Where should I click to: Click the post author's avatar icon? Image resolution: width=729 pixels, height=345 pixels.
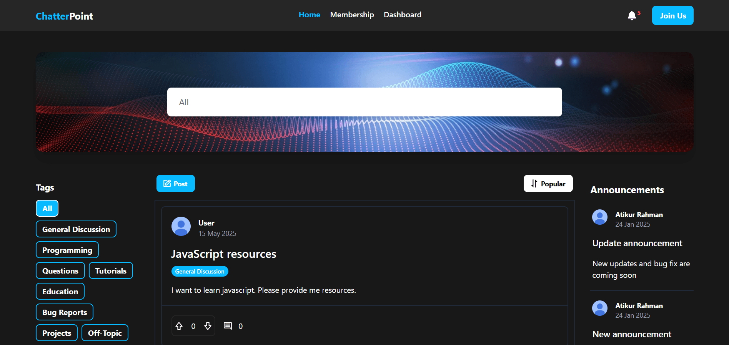[x=181, y=226]
